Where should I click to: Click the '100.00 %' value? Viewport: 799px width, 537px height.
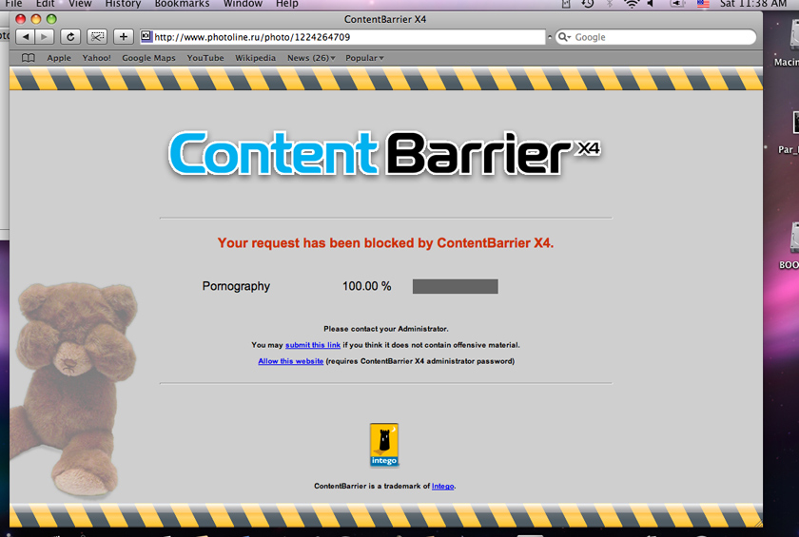click(367, 287)
